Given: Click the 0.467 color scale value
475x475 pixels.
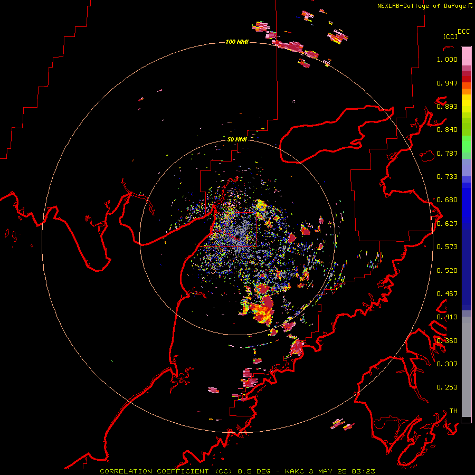Looking at the screenshot, I should tap(447, 294).
